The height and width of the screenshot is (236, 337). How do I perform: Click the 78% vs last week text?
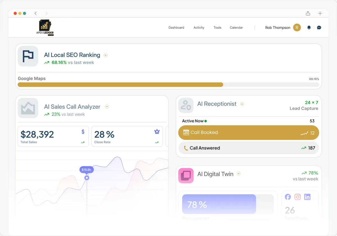pyautogui.click(x=306, y=176)
